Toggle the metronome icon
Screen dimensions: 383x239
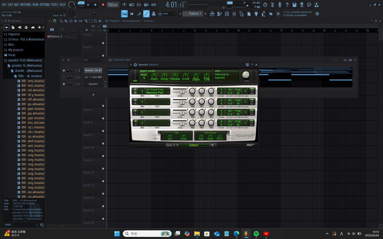click(x=124, y=5)
